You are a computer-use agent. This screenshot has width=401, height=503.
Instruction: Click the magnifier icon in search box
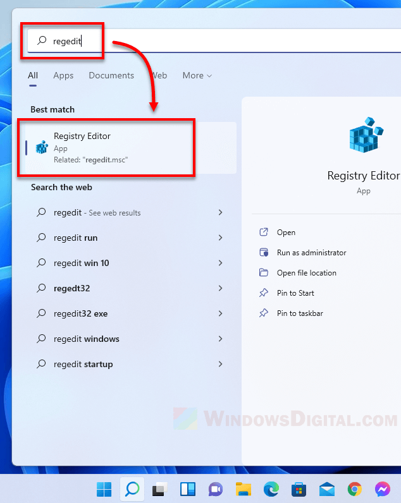(42, 40)
